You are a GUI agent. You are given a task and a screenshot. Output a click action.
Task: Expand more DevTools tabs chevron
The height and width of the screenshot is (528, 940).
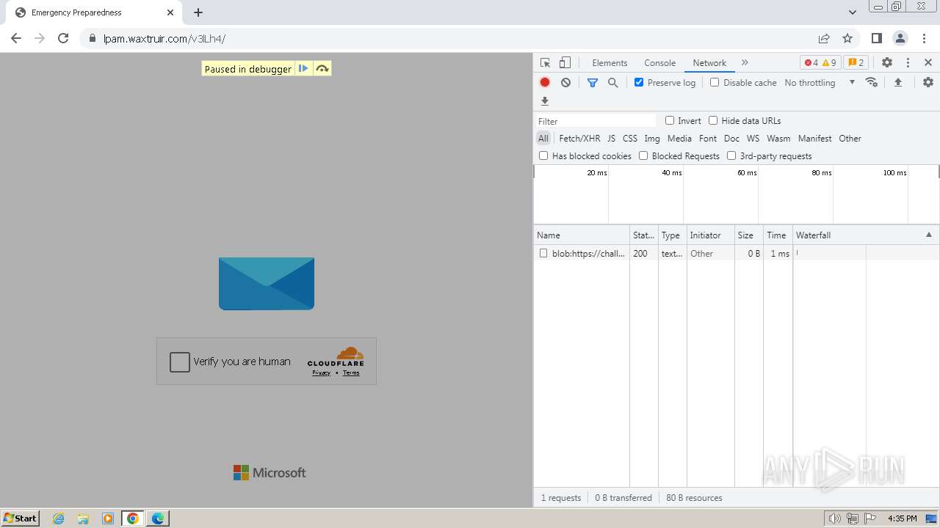pyautogui.click(x=745, y=63)
